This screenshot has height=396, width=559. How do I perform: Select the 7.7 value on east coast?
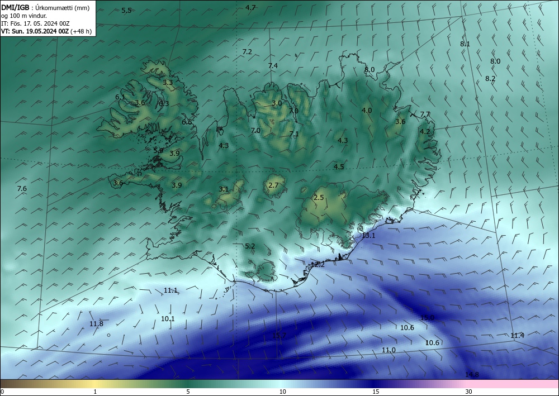click(x=425, y=114)
